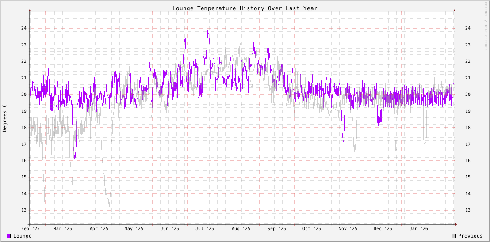This screenshot has height=242, width=490.
Task: Click the Aug '25 x-axis label
Action: click(241, 229)
